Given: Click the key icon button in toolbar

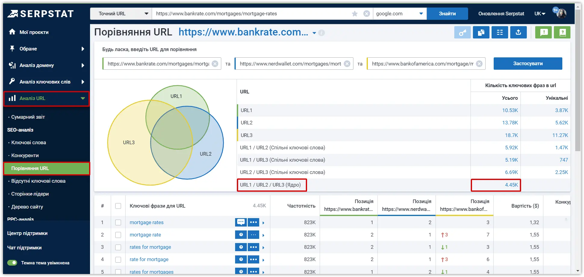Looking at the screenshot, I should point(462,32).
